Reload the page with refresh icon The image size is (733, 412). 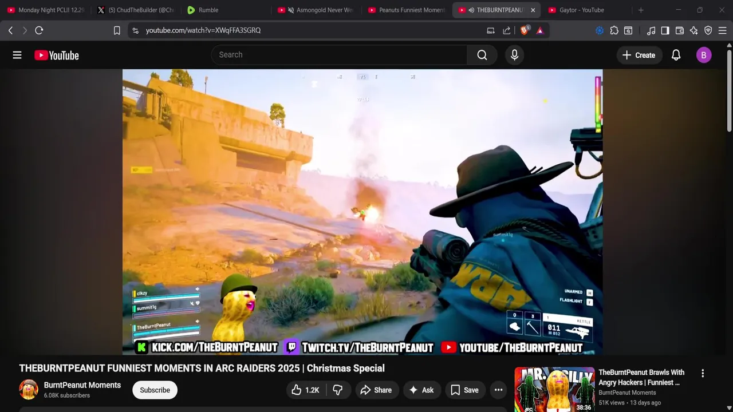pyautogui.click(x=39, y=30)
